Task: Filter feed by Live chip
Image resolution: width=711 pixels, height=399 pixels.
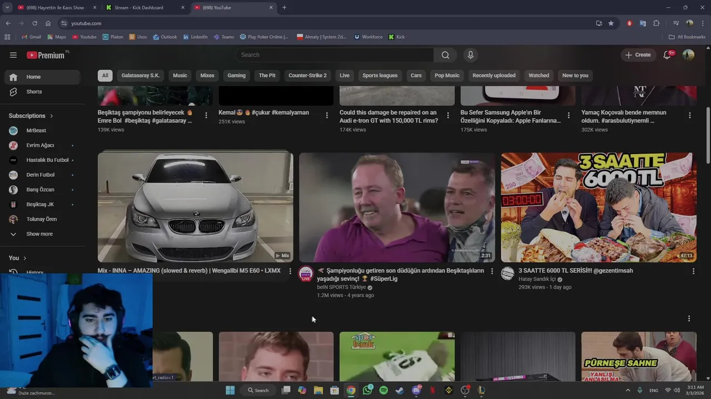Action: (x=344, y=75)
